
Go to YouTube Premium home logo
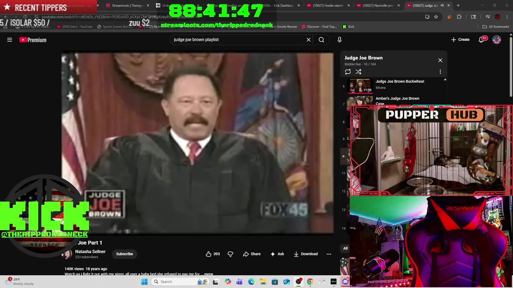pyautogui.click(x=33, y=40)
